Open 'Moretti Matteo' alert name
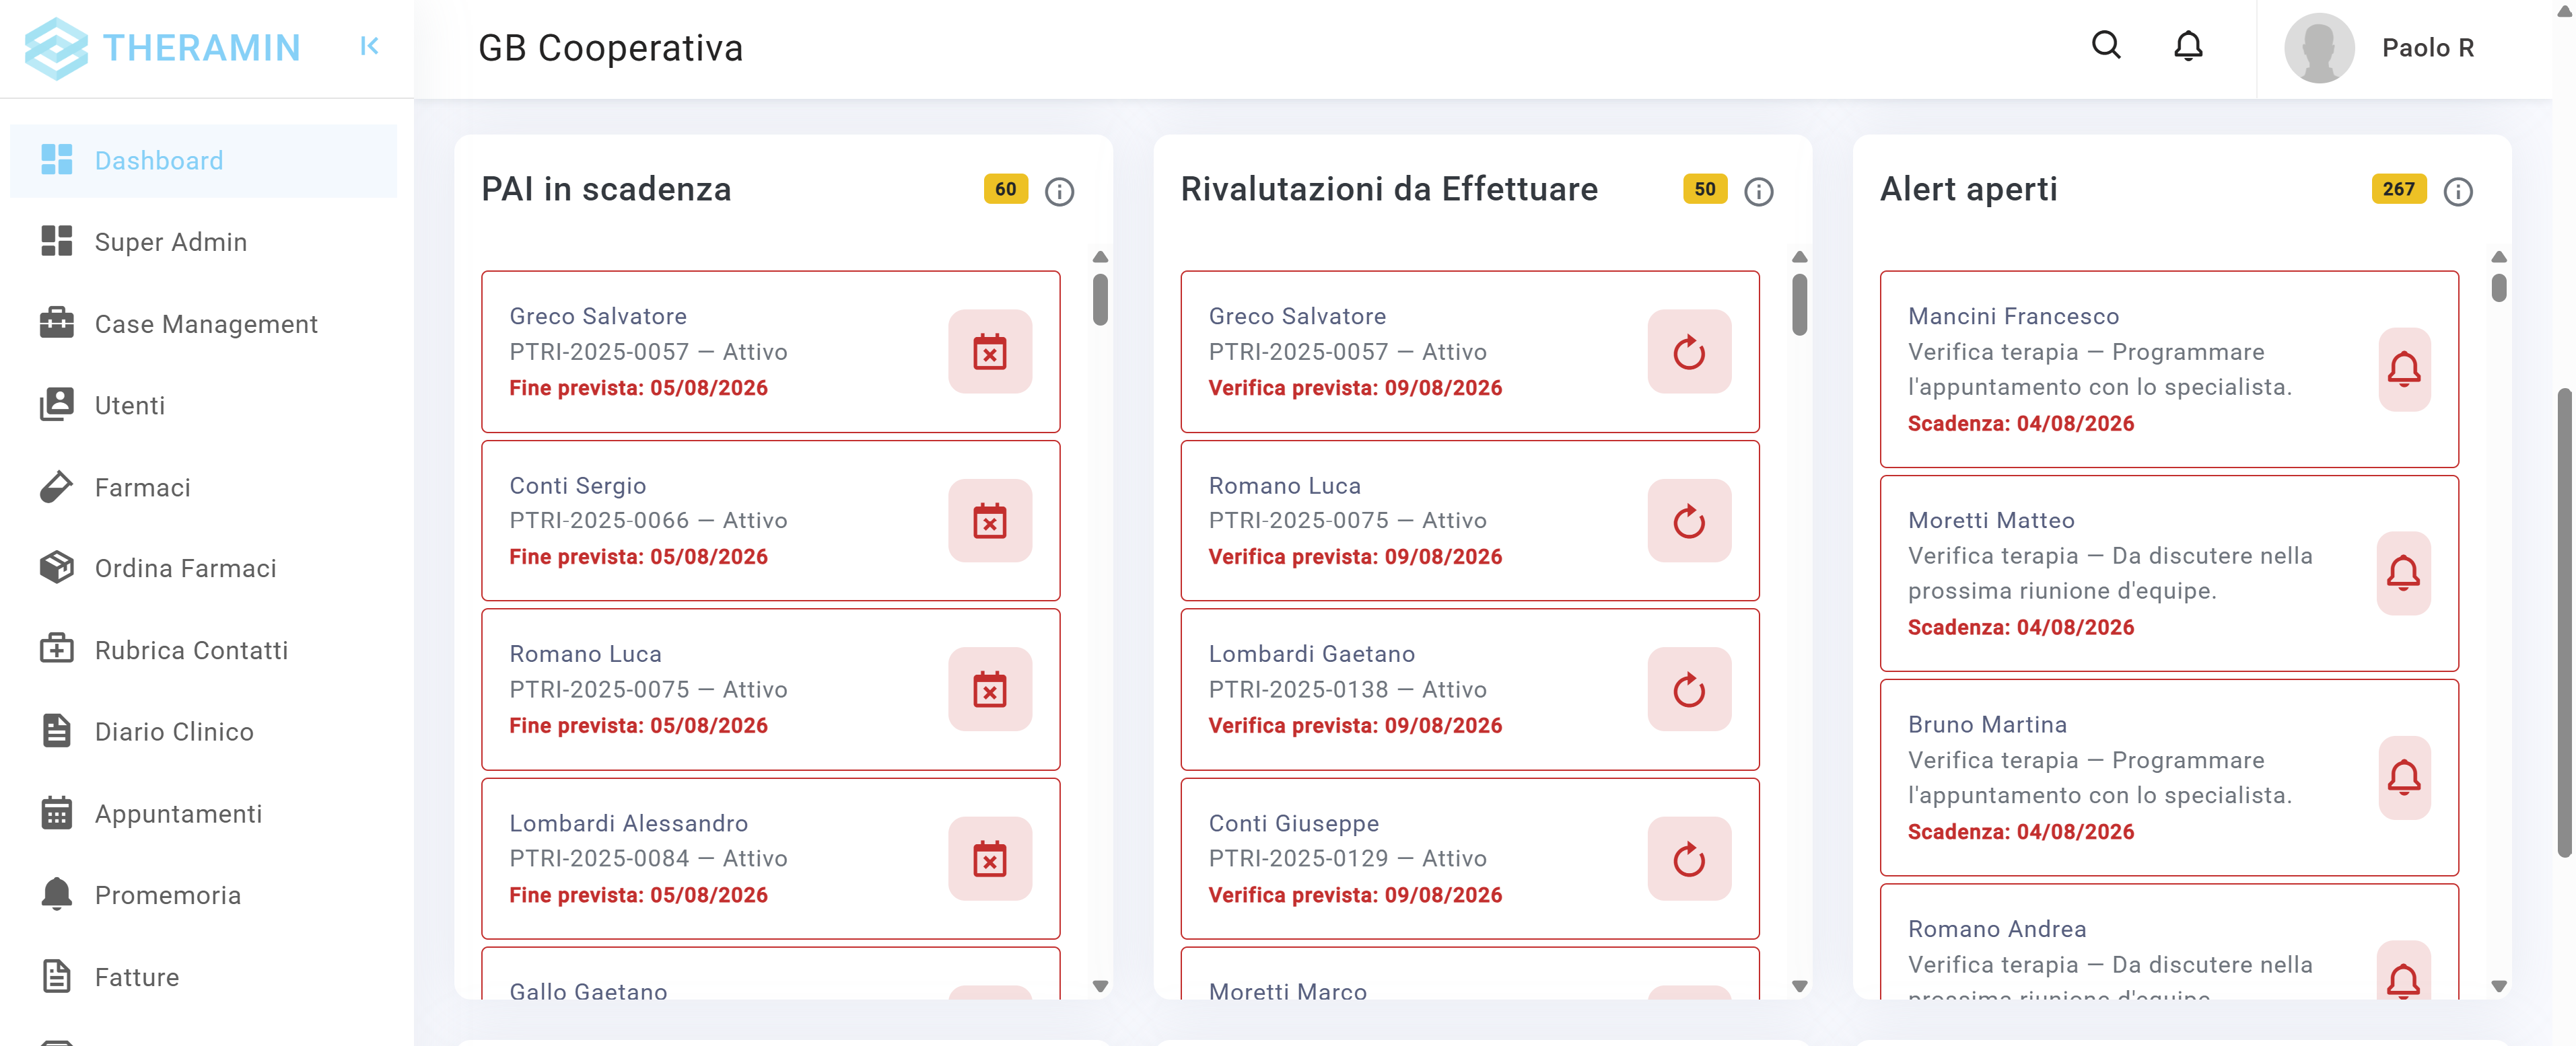 [1991, 521]
